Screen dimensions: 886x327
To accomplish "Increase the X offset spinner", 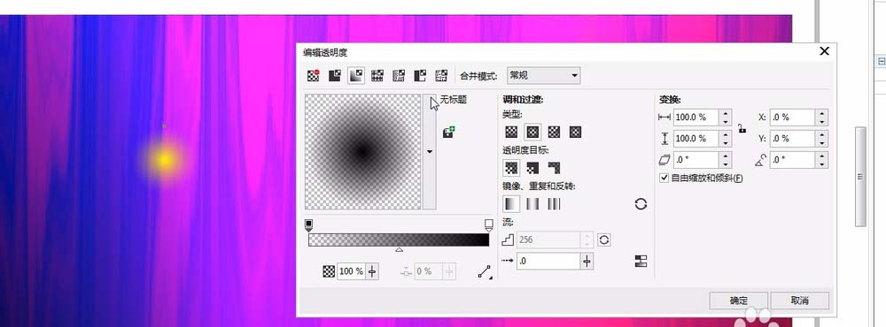I will [x=821, y=113].
